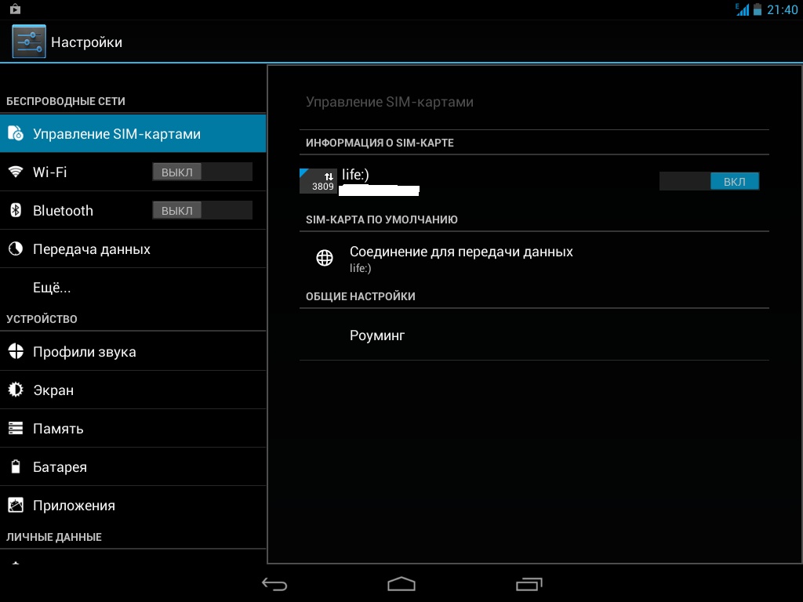803x602 pixels.
Task: Tap the globe icon for data connection
Action: point(325,258)
